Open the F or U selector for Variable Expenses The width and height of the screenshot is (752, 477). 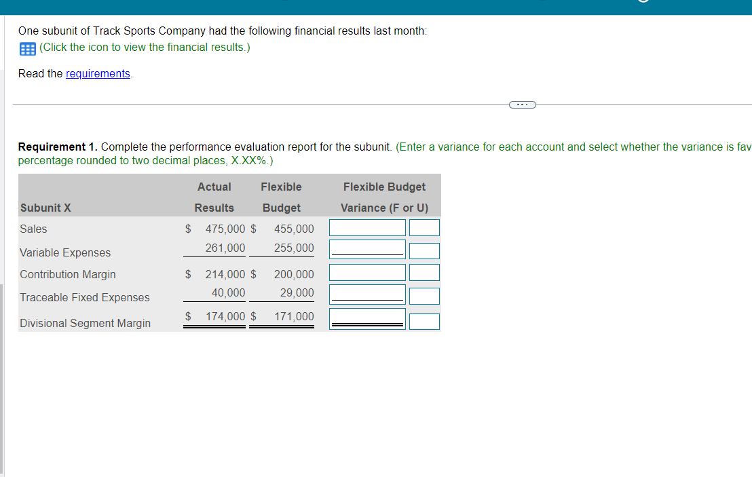(425, 250)
